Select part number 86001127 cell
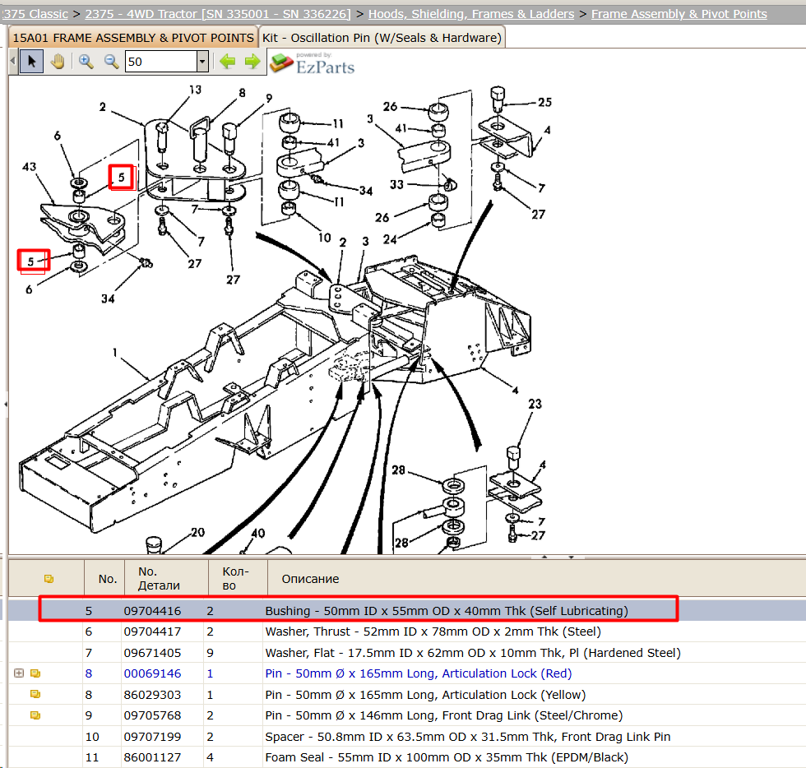 coord(153,757)
